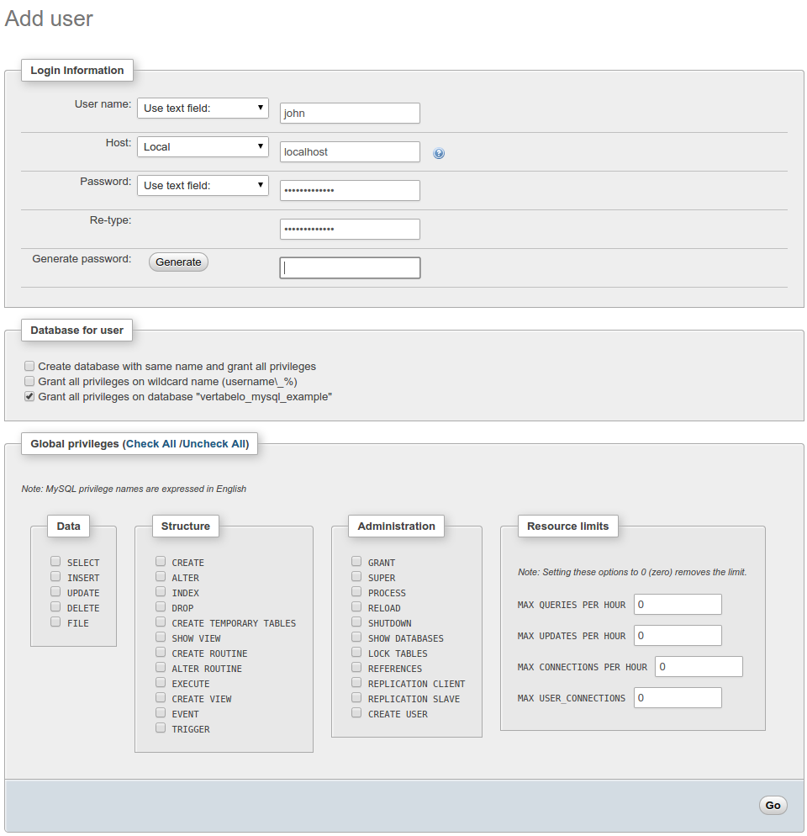Check the GRANT administration privilege
This screenshot has height=836, width=807.
point(356,562)
